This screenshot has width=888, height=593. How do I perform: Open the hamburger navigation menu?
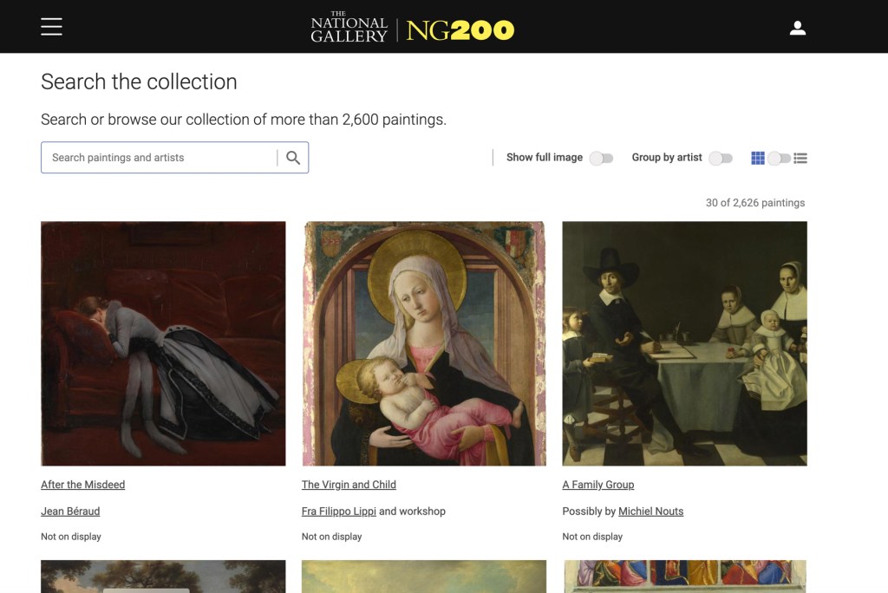pyautogui.click(x=51, y=27)
